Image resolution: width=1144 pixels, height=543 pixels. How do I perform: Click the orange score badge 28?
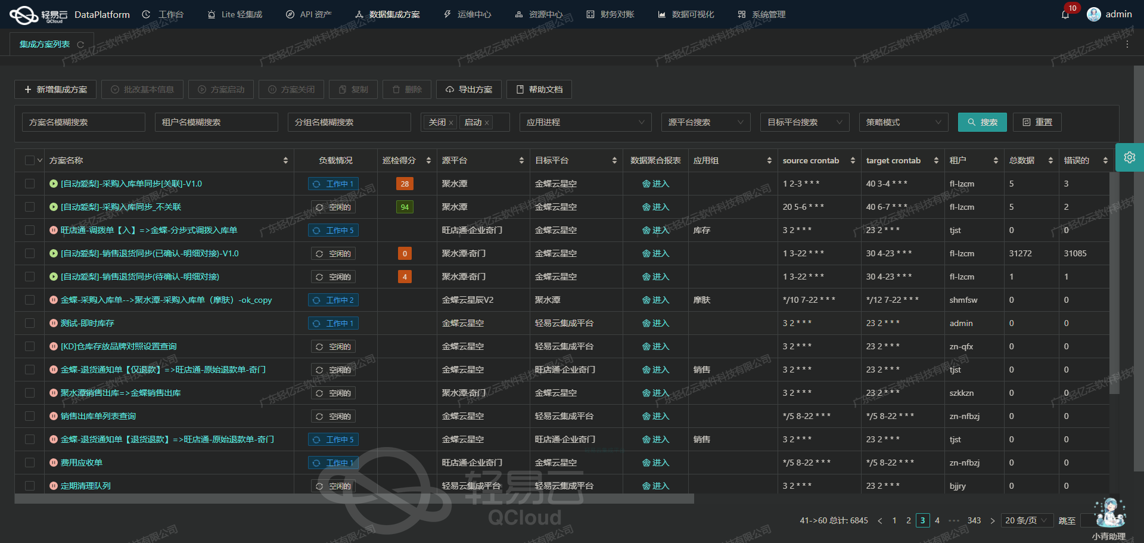point(405,184)
